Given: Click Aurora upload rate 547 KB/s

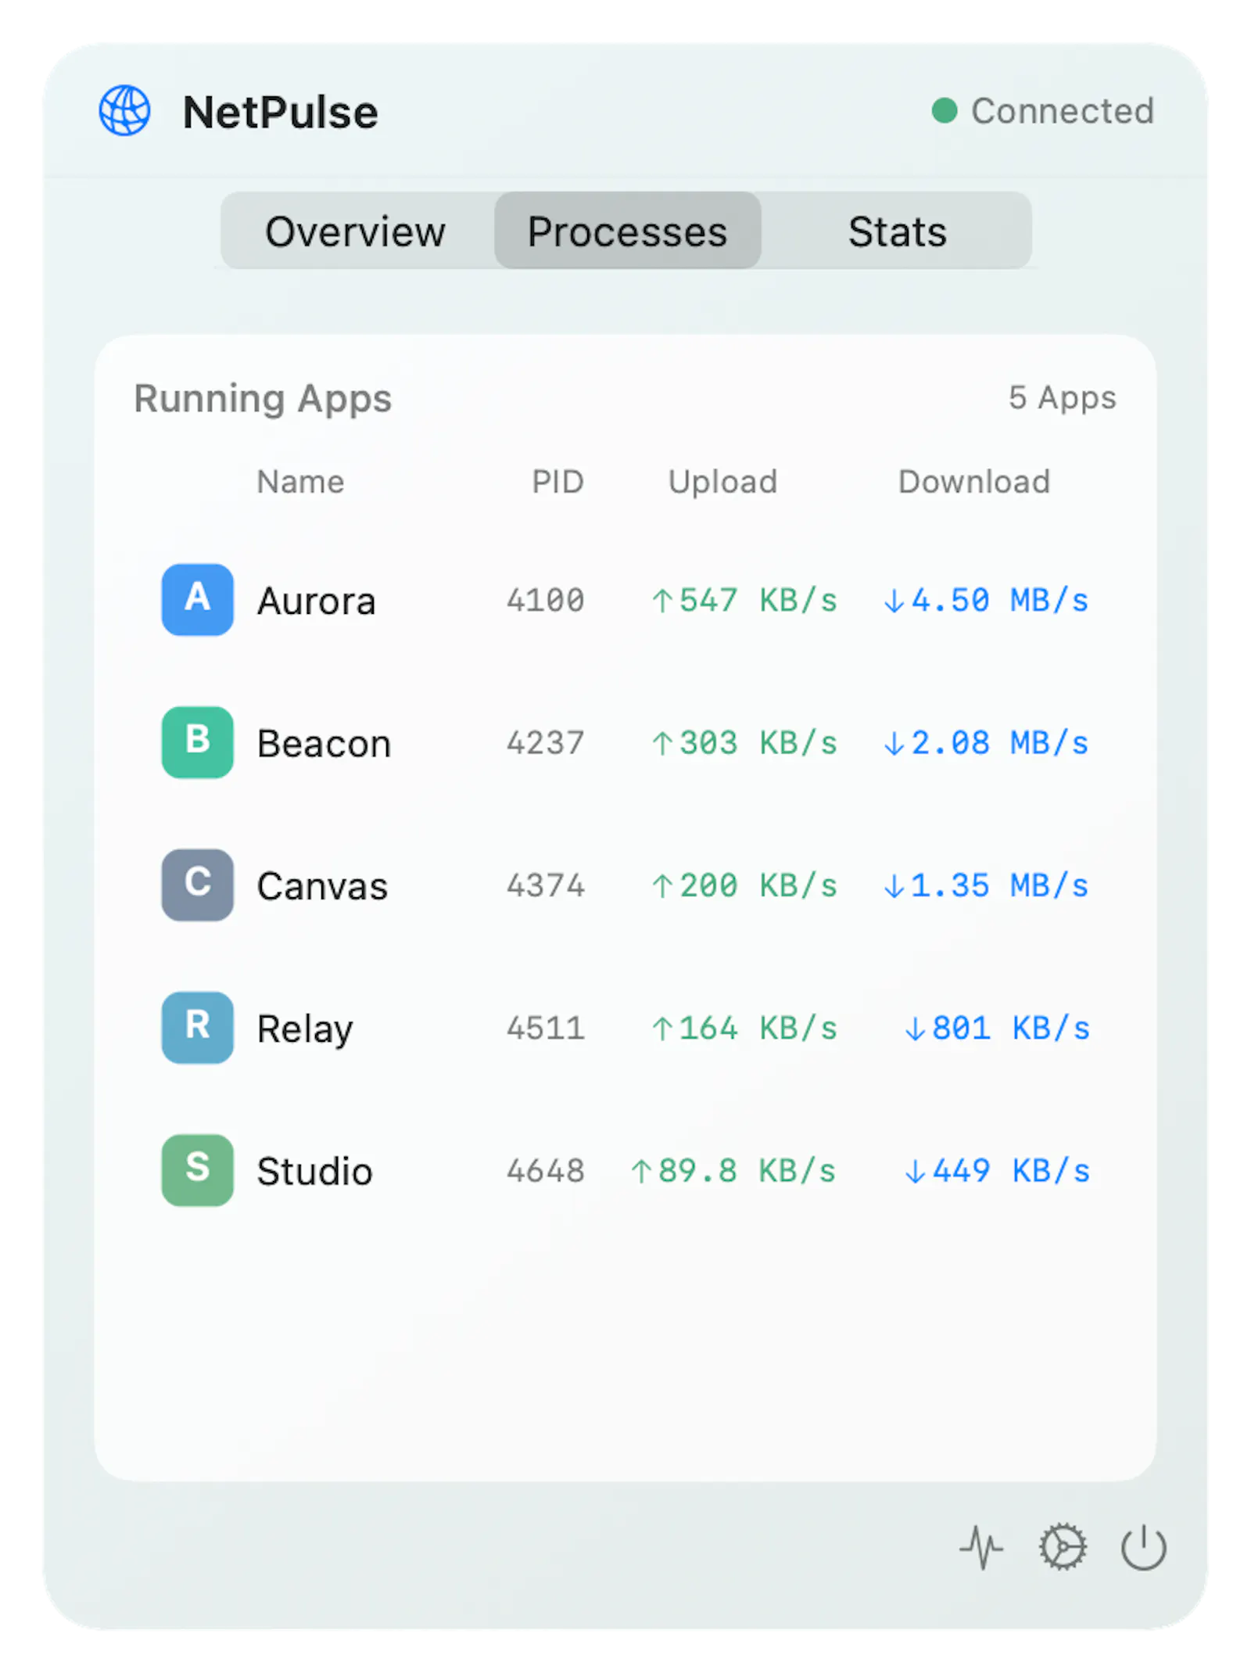Looking at the screenshot, I should [x=744, y=601].
